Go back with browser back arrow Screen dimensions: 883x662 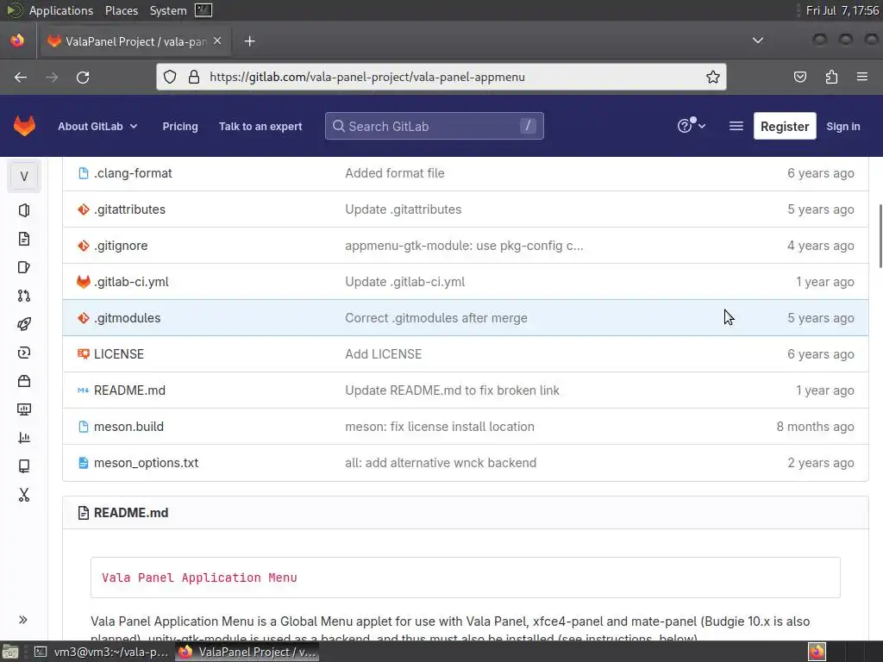pos(21,77)
